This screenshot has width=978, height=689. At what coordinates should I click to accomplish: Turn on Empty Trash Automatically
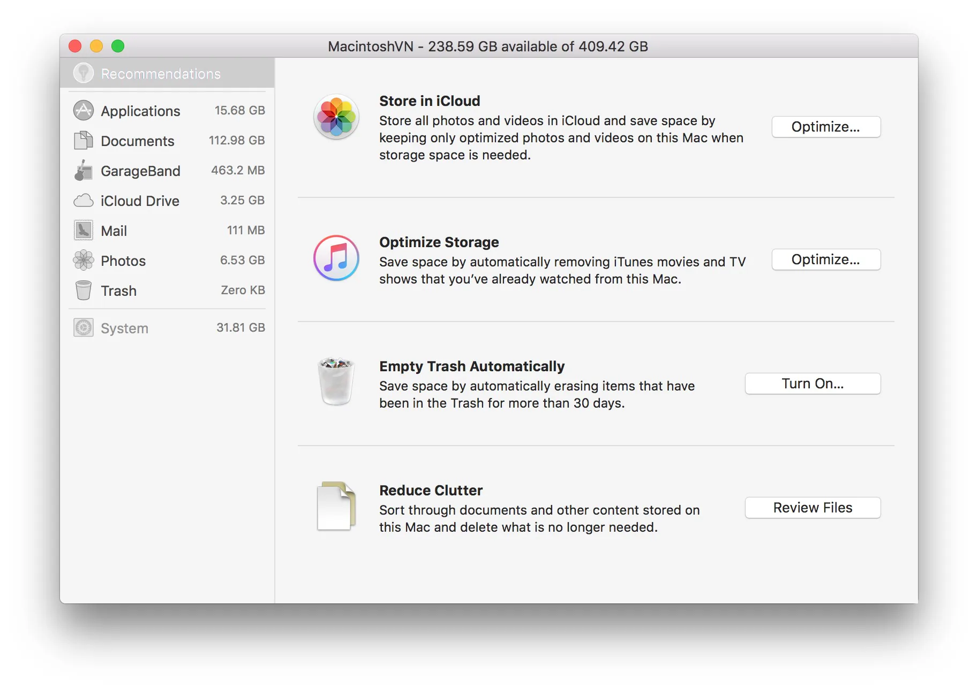(x=813, y=384)
